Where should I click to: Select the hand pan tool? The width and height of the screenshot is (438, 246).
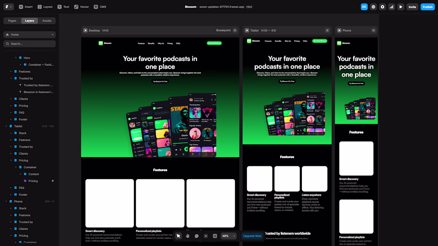point(188,236)
